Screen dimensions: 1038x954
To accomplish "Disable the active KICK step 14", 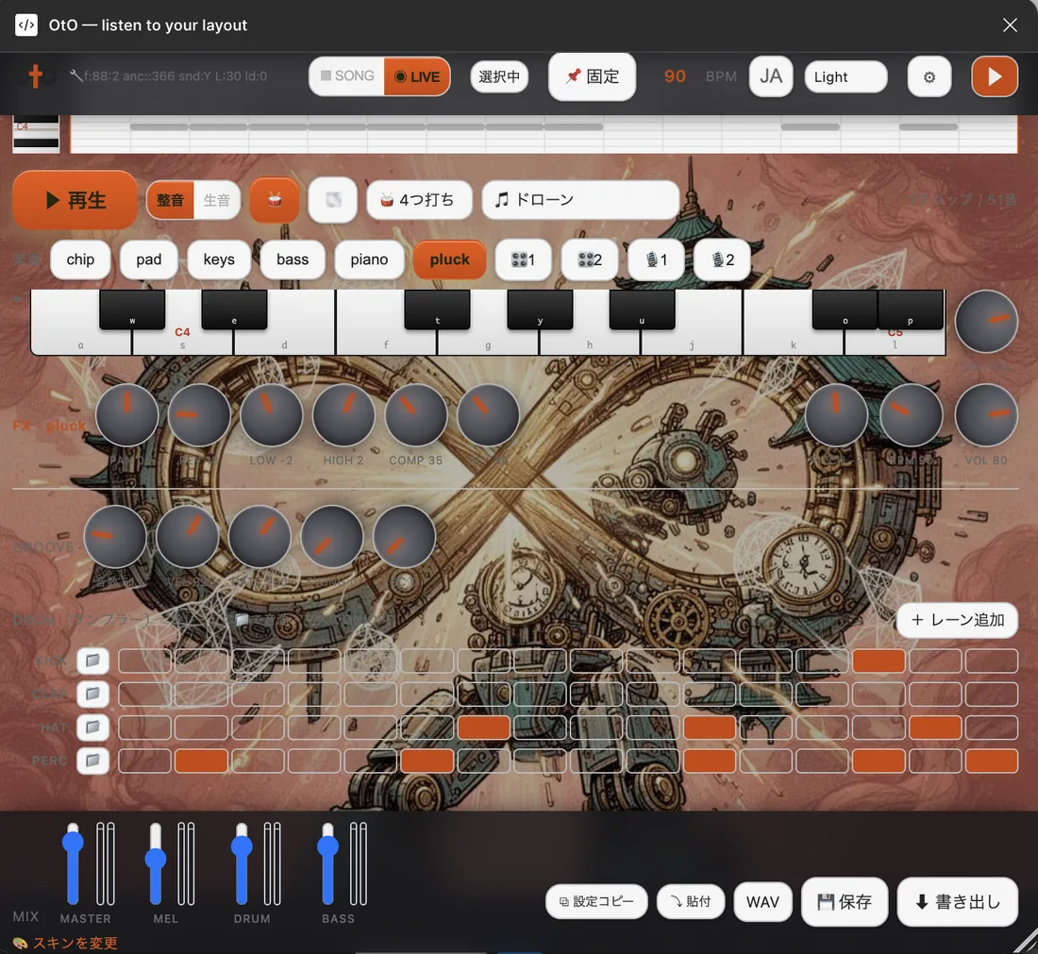I will [879, 661].
